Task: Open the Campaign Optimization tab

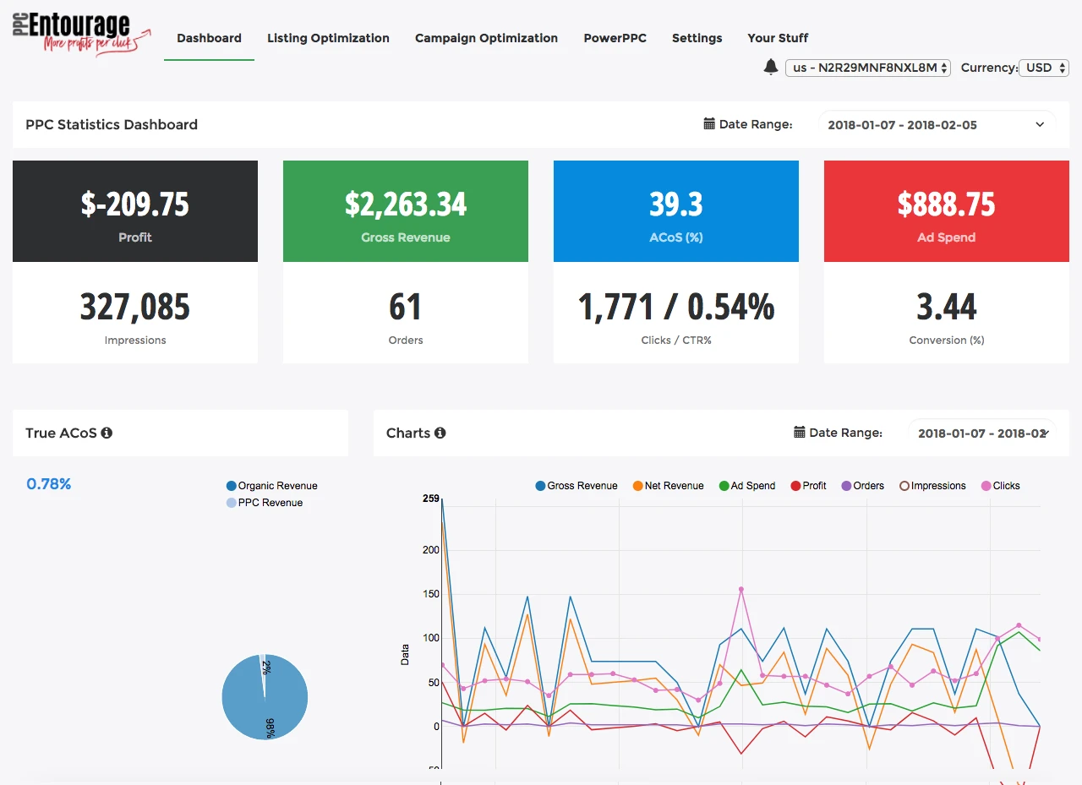Action: tap(486, 38)
